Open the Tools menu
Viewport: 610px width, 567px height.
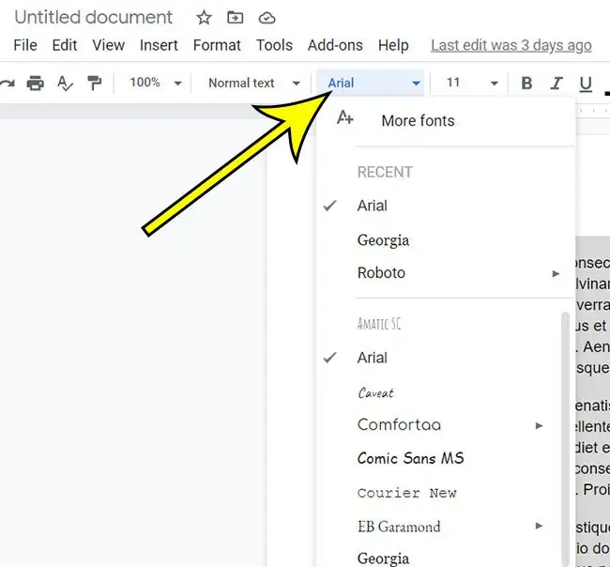274,45
